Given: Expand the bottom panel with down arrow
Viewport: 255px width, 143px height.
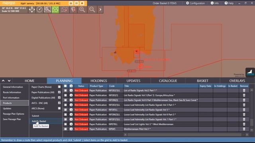Looking at the screenshot, I should (9, 81).
